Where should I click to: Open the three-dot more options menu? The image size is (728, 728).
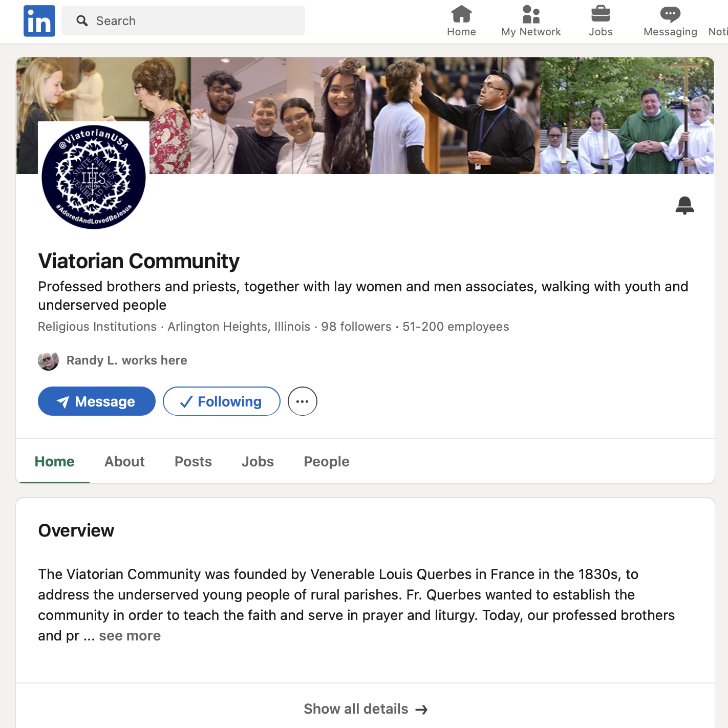coord(303,401)
